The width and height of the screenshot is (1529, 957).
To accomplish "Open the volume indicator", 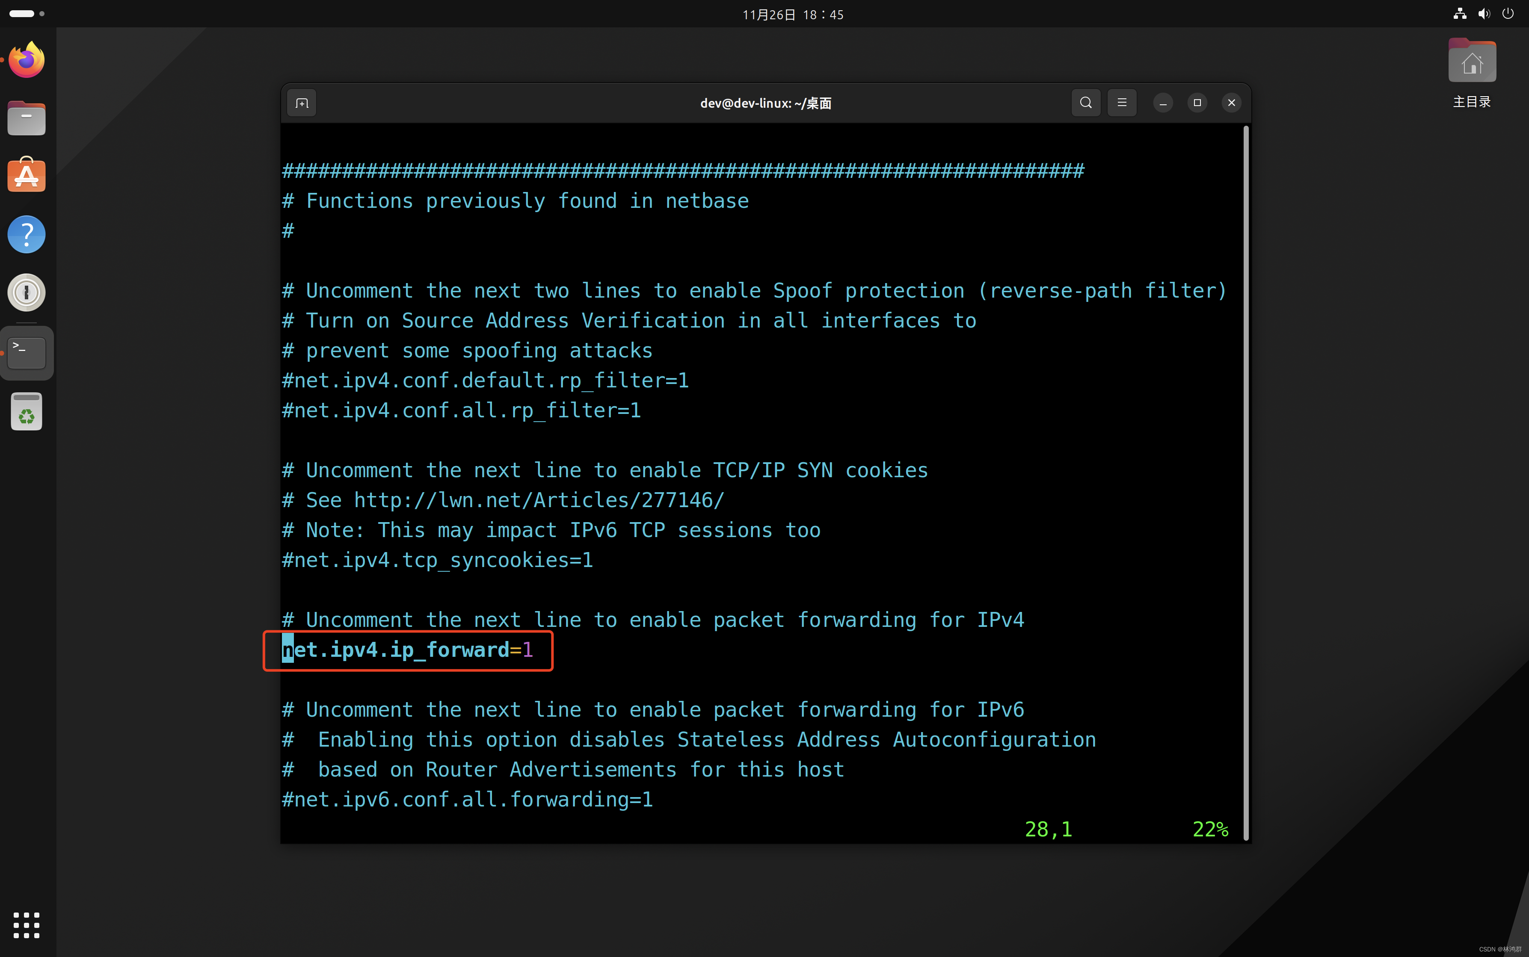I will coord(1484,14).
